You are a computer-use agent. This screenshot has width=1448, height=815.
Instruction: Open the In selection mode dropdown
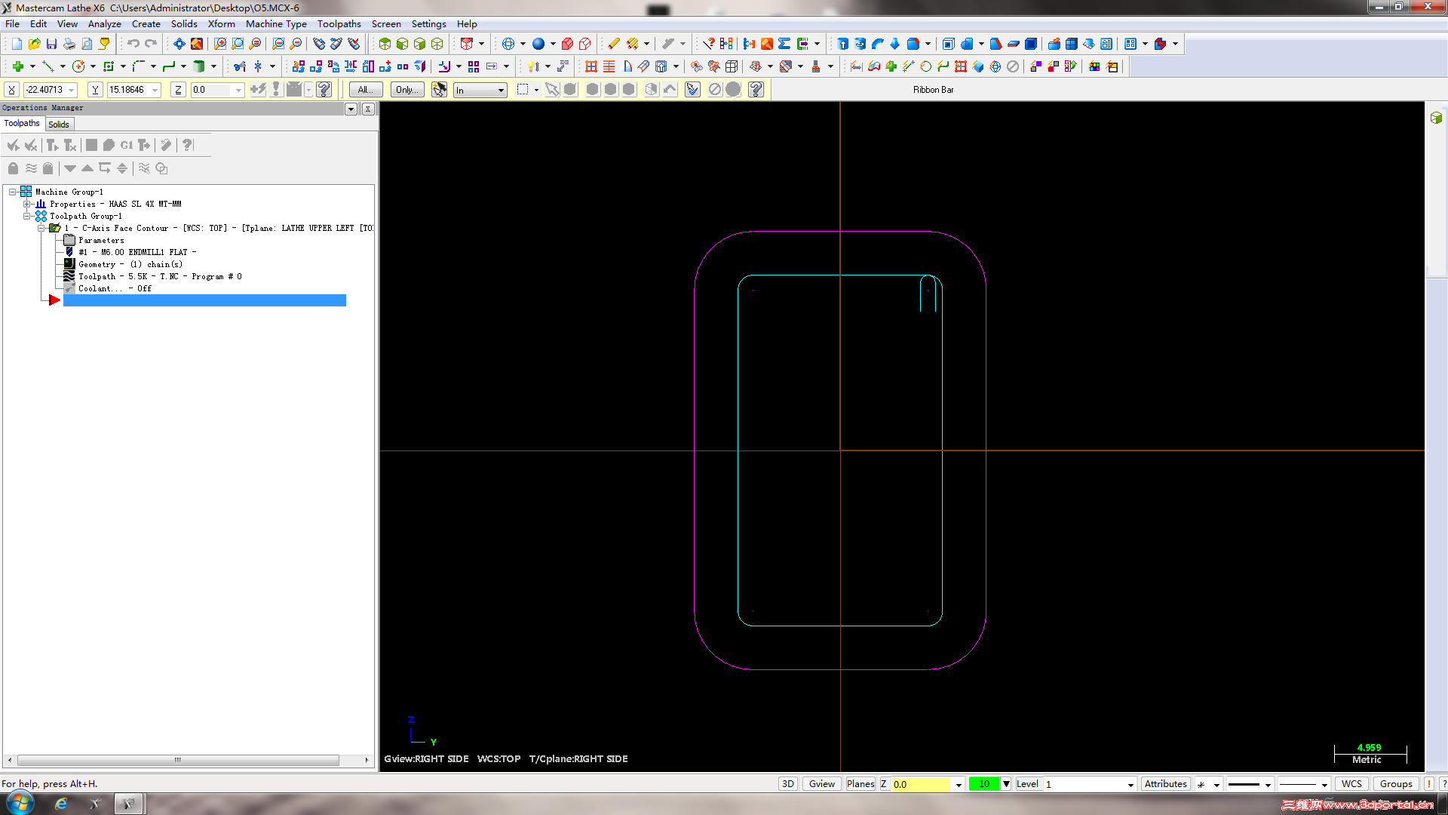click(x=501, y=91)
